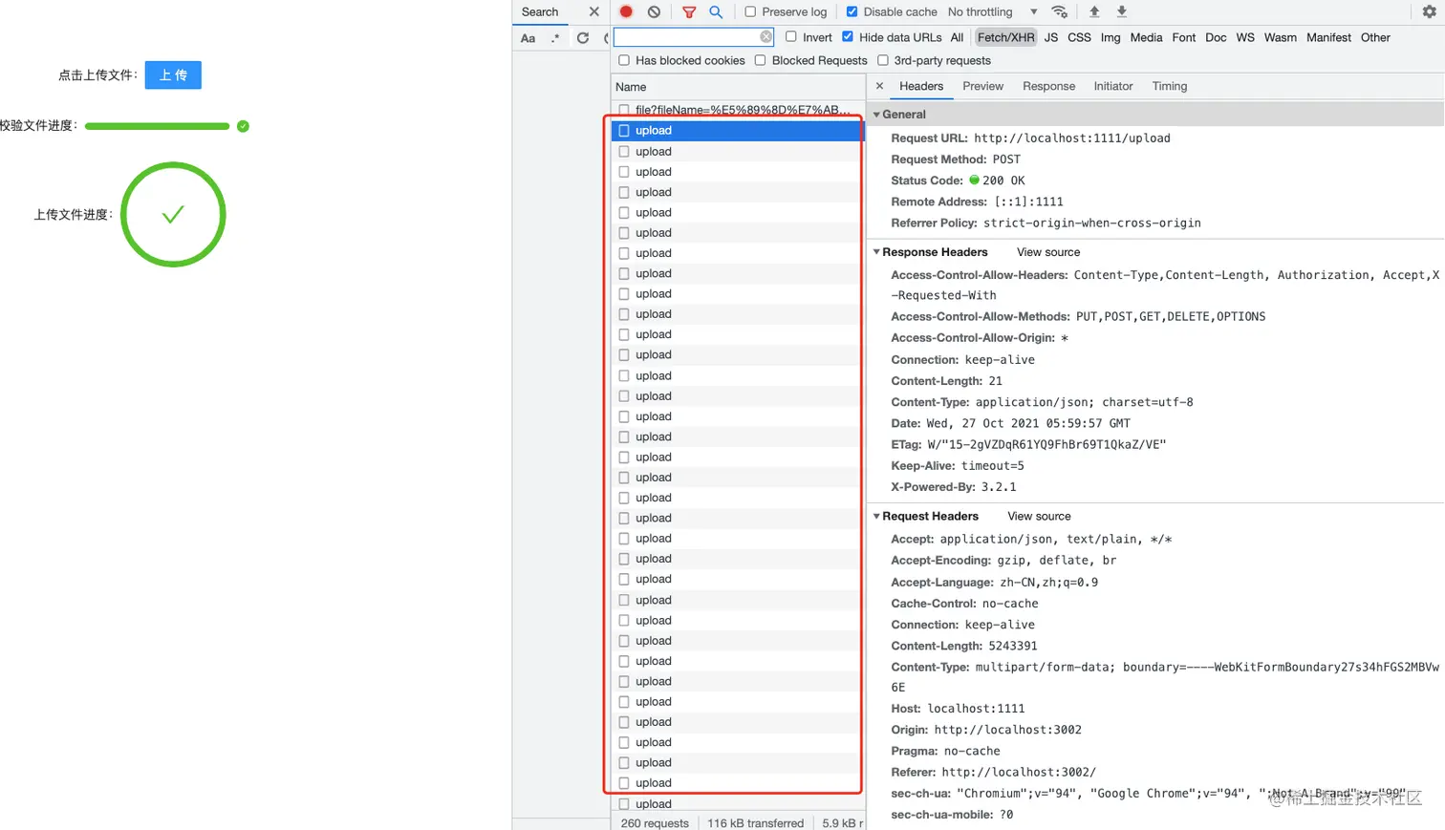The height and width of the screenshot is (830, 1445).
Task: Open the Timing tab
Action: click(1170, 86)
